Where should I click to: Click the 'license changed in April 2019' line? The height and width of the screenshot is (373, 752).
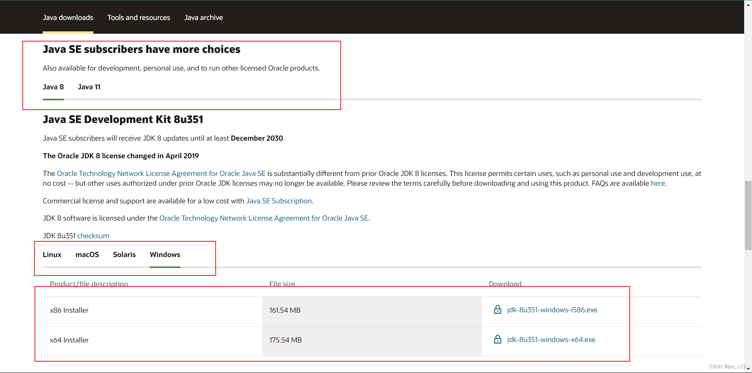121,156
